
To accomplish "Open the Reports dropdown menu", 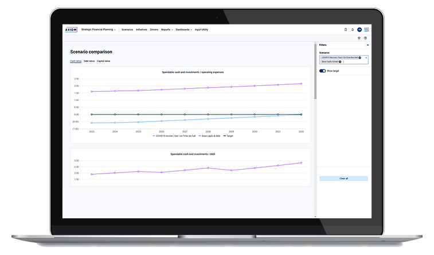I will coord(167,29).
